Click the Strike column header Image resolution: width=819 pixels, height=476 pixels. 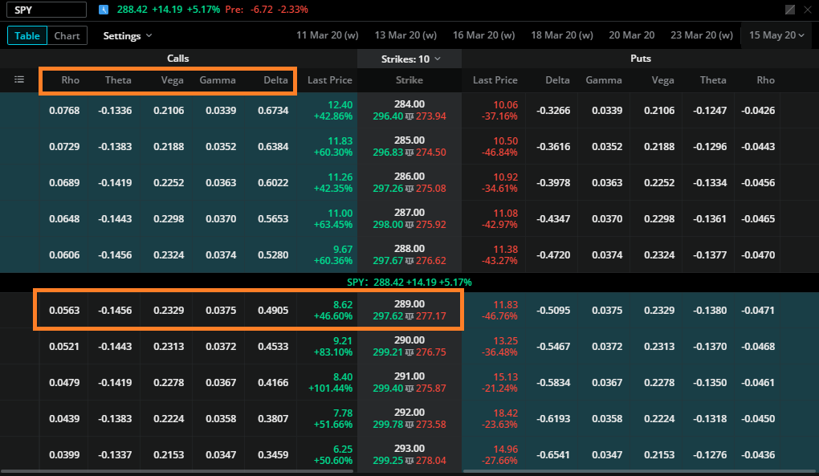click(409, 79)
